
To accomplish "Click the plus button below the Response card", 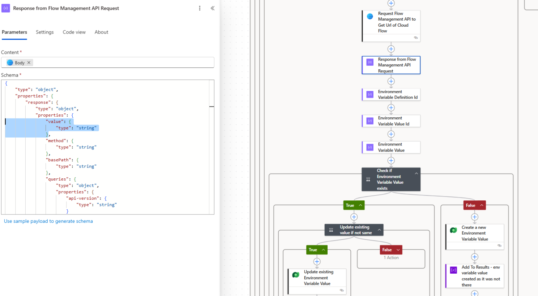I will coord(391,81).
